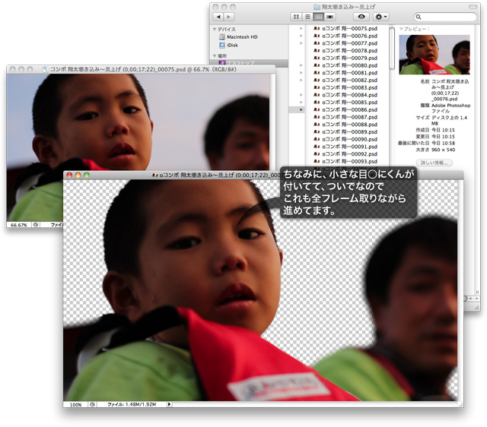The height and width of the screenshot is (427, 487).
Task: Select file ending 00082.psd
Action: tap(345, 81)
